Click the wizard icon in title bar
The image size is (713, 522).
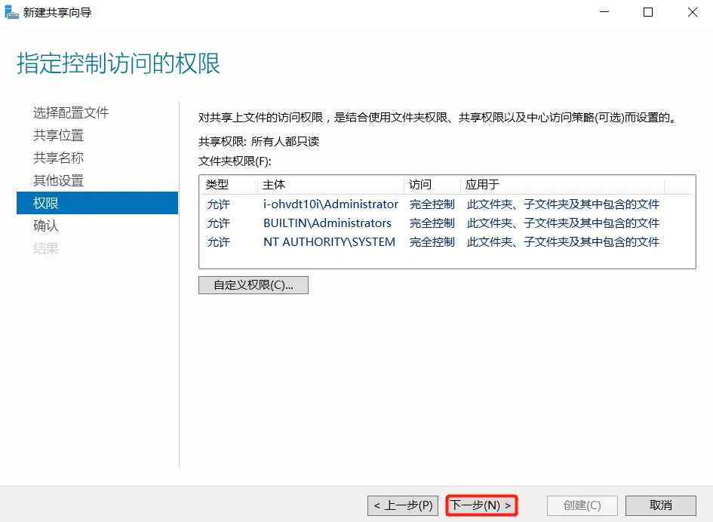coord(11,12)
